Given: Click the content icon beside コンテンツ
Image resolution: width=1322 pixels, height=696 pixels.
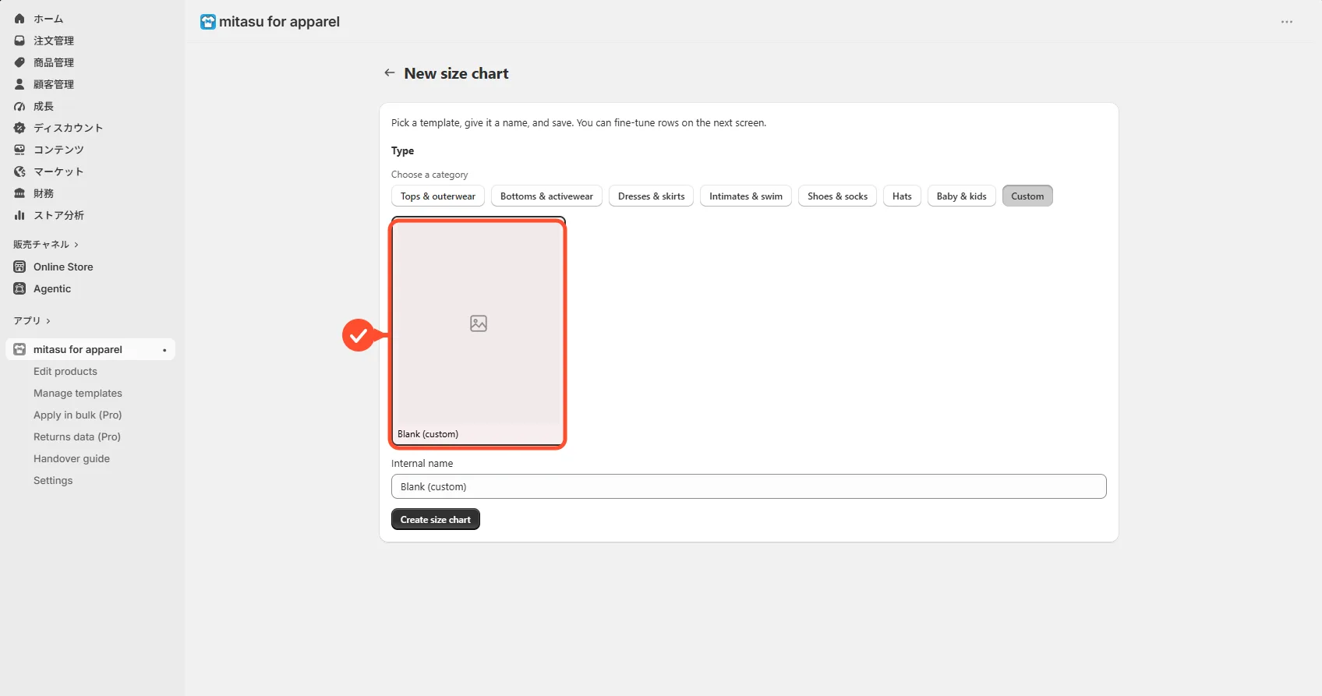Looking at the screenshot, I should [19, 150].
